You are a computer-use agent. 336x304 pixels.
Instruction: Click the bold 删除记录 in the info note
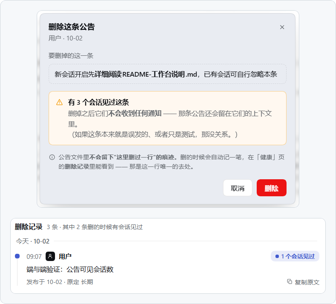[x=77, y=166]
